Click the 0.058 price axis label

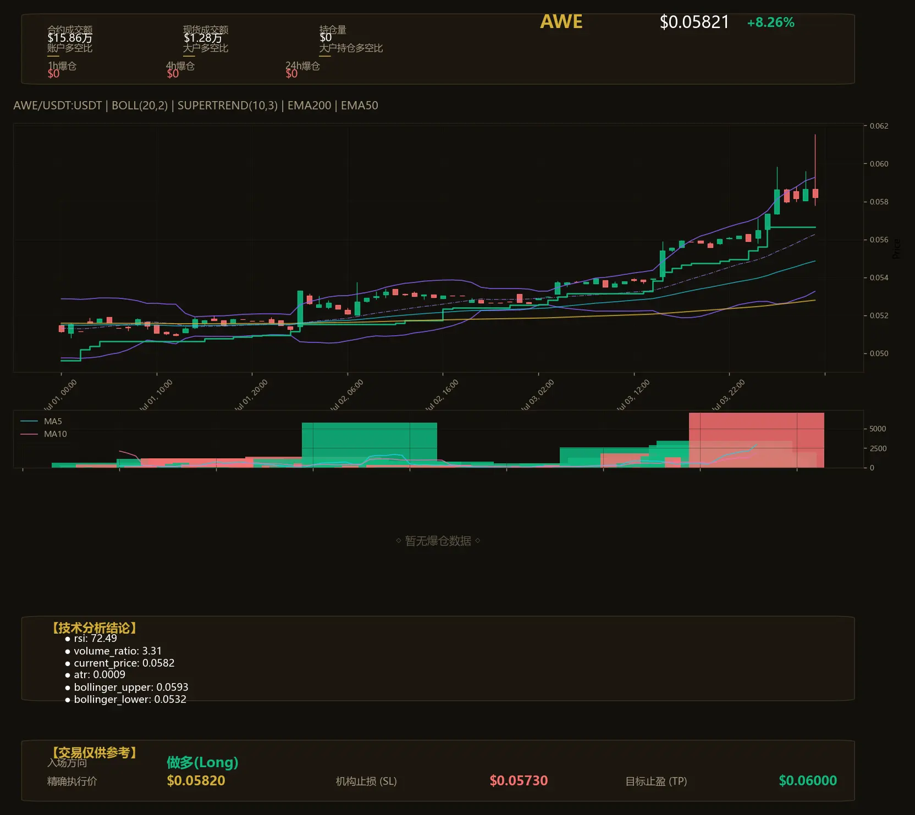pyautogui.click(x=879, y=202)
